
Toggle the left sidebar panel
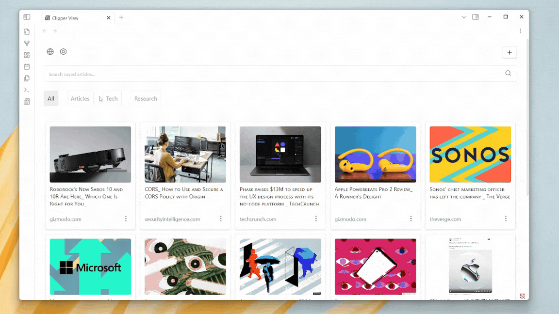pos(27,17)
